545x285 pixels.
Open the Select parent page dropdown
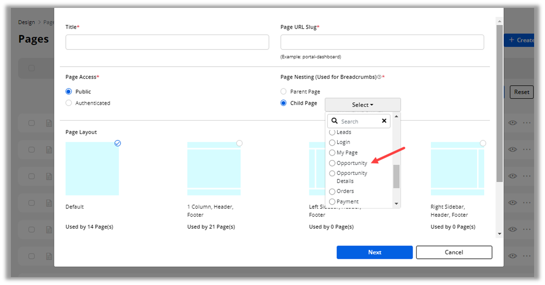pyautogui.click(x=363, y=105)
